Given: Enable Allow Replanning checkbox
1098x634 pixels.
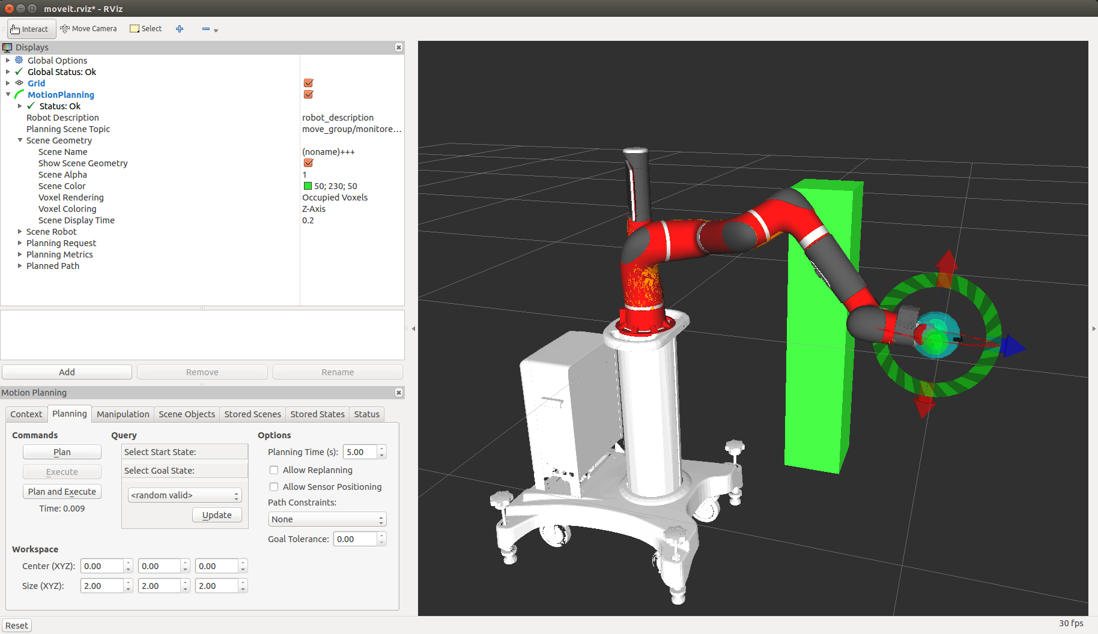Looking at the screenshot, I should (x=274, y=470).
